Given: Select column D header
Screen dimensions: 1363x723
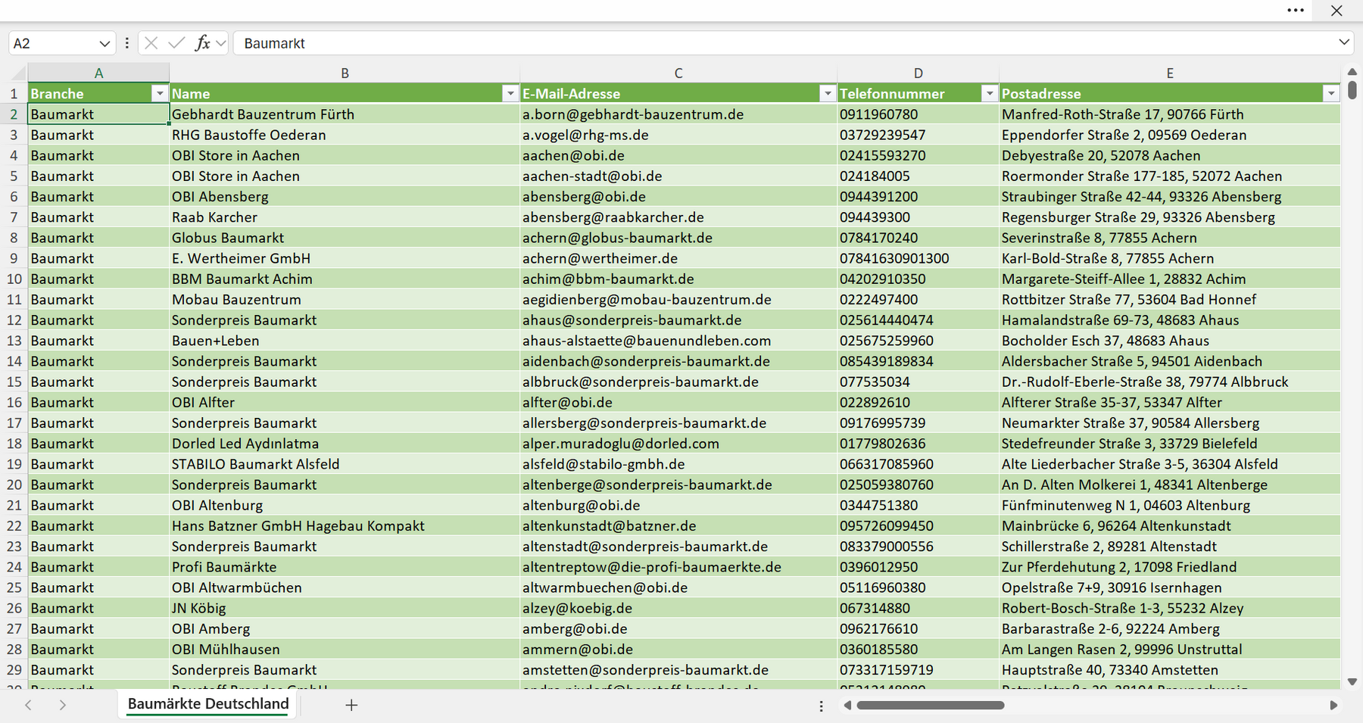Looking at the screenshot, I should pos(918,73).
